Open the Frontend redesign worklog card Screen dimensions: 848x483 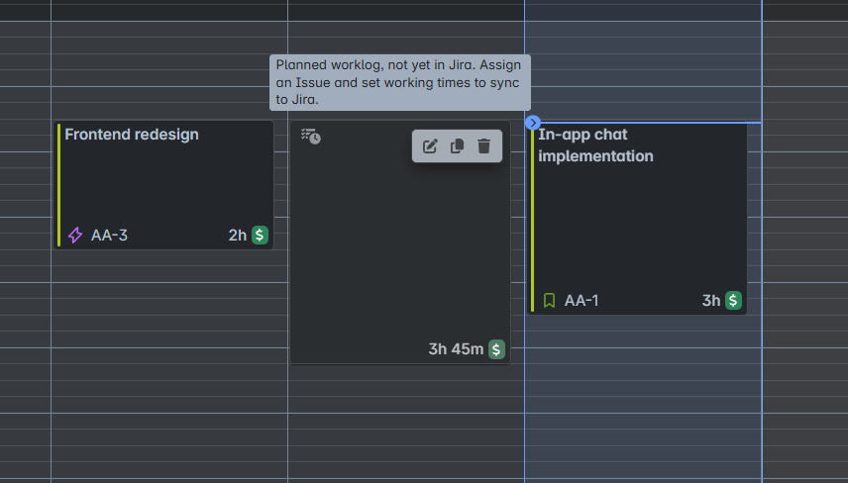pos(163,185)
